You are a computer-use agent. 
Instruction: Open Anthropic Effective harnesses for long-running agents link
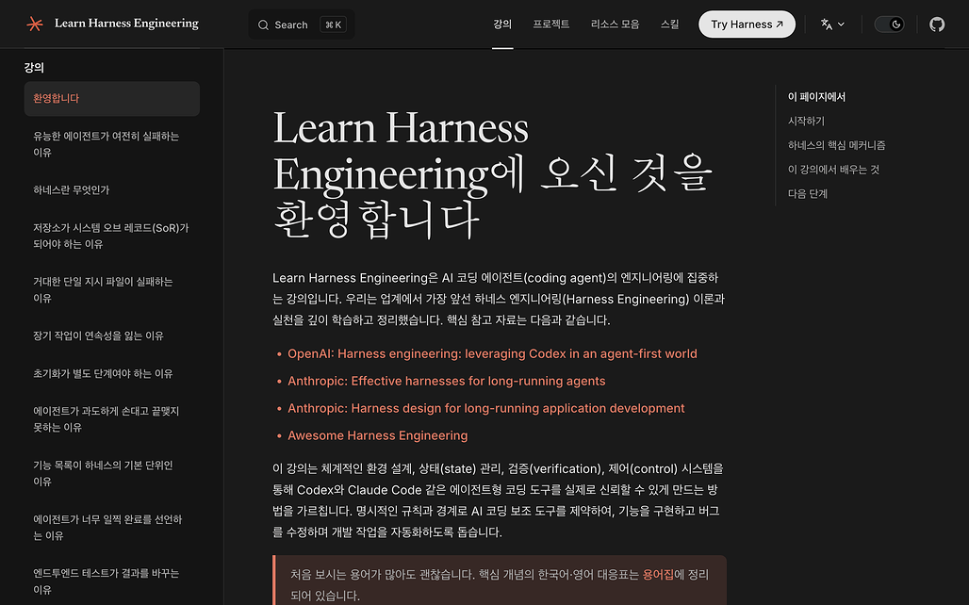[x=446, y=381]
